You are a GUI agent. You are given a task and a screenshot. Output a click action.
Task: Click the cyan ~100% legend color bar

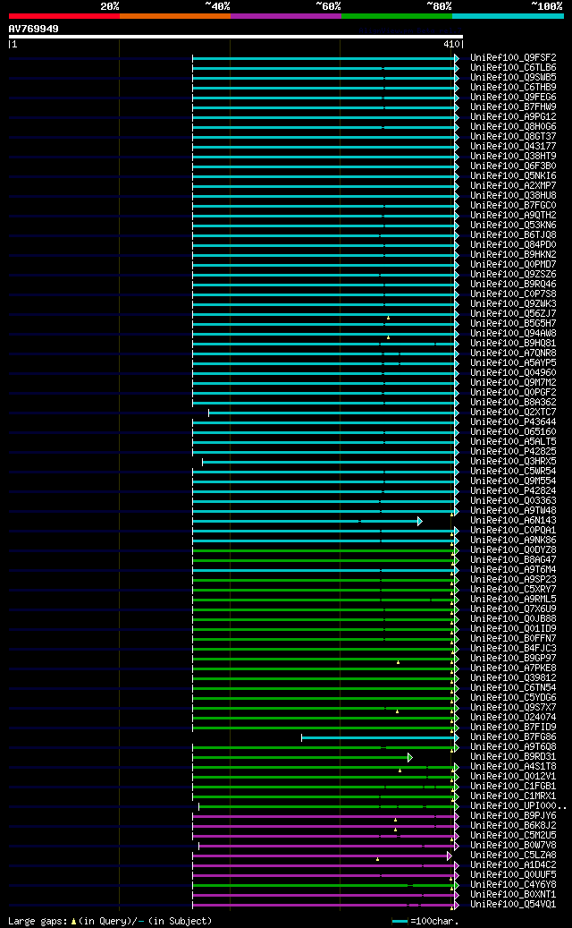(x=509, y=16)
